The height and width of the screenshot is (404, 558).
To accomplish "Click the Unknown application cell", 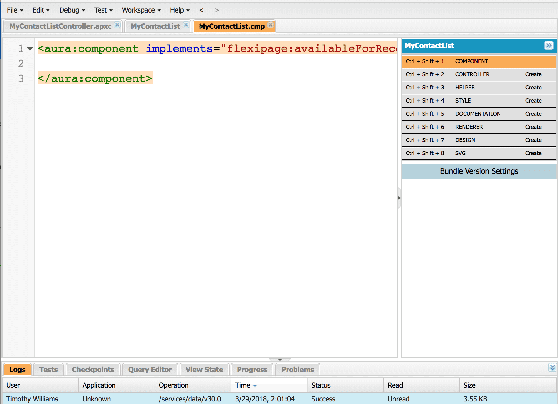I will click(x=96, y=399).
